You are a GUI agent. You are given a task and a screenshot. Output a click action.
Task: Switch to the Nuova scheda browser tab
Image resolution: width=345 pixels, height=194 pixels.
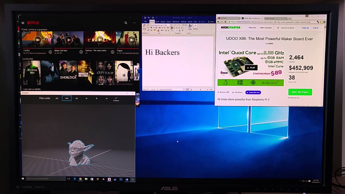point(276,18)
